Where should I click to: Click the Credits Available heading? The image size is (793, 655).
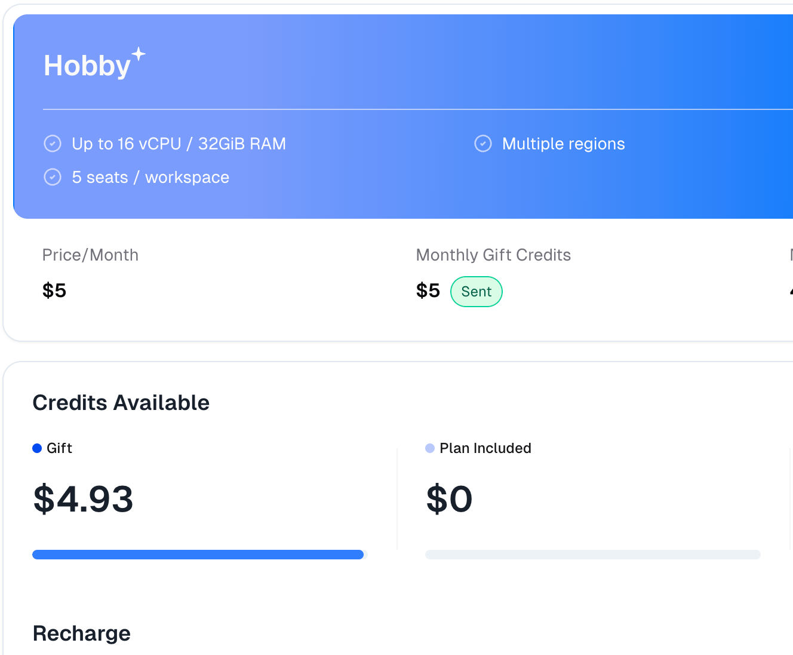(x=121, y=403)
